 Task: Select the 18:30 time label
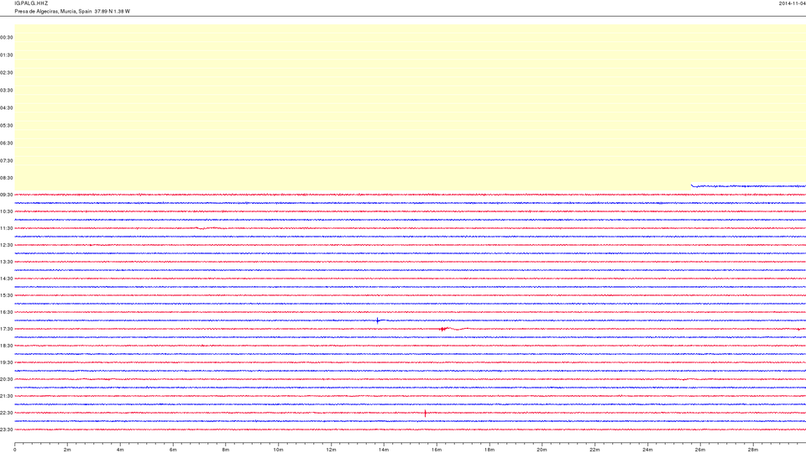pyautogui.click(x=7, y=346)
